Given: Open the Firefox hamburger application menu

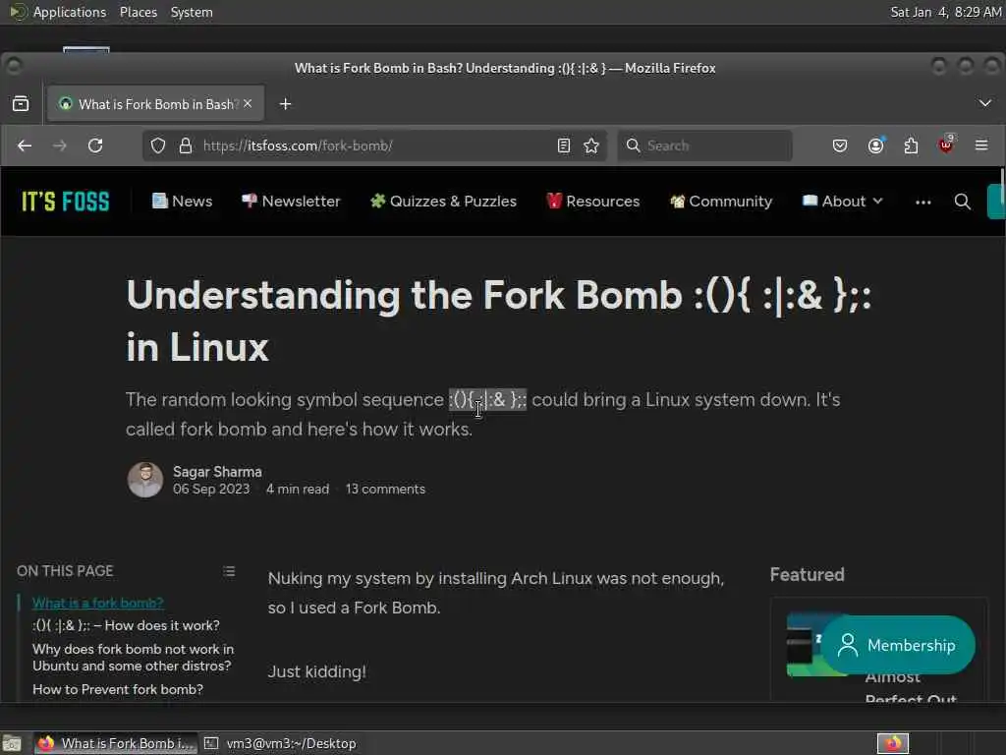Looking at the screenshot, I should tap(981, 145).
